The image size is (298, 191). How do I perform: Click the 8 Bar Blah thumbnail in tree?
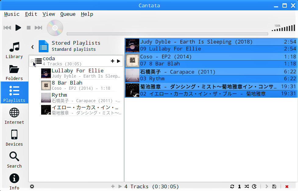(x=46, y=85)
